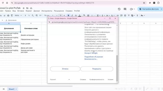163x91 pixels.
Task: Redo action via toolbar arrow
Action: (x=4, y=16)
